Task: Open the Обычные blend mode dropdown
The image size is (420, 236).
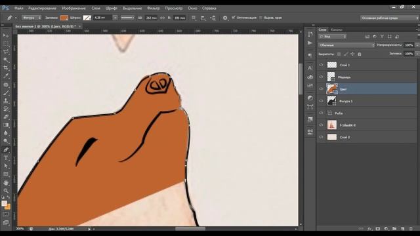Action: (x=346, y=45)
